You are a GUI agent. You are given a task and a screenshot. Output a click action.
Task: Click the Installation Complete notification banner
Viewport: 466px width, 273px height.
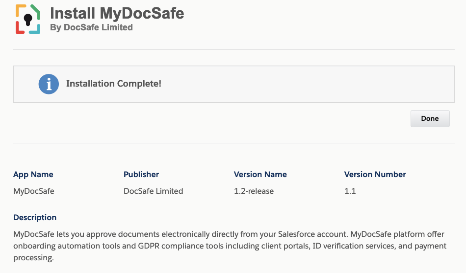pos(234,84)
